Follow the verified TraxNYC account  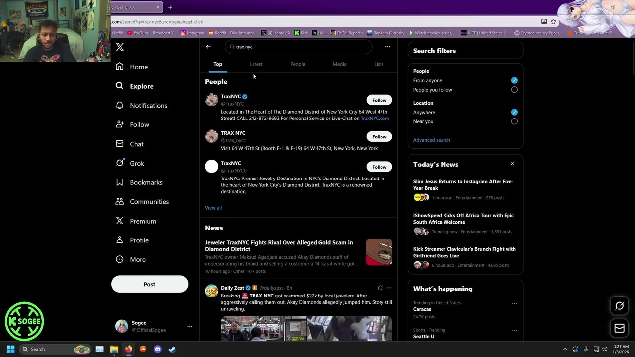[x=380, y=100]
